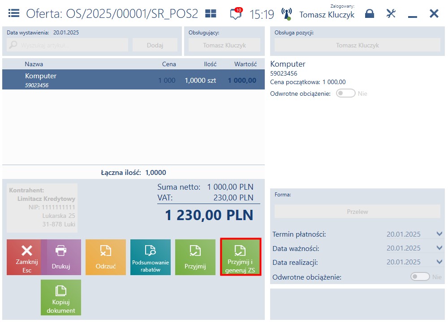Screen dimensions: 448x323
Task: Accept the offer with Przyjmij
Action: pyautogui.click(x=195, y=257)
